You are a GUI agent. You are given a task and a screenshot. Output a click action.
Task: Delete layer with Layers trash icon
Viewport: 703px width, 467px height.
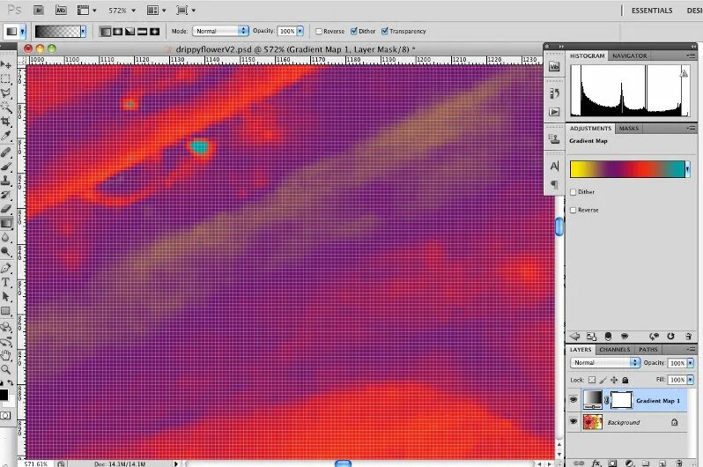click(679, 463)
